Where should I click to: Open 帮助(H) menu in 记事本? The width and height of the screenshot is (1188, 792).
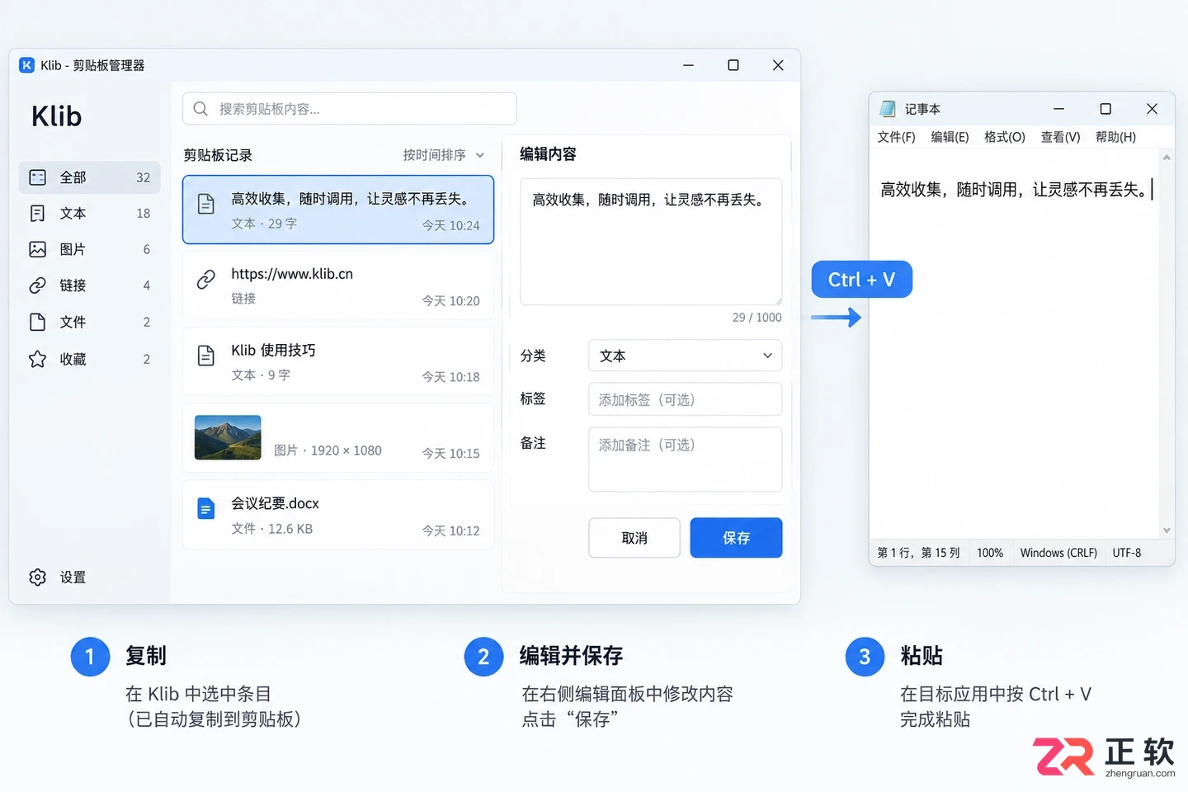click(x=1115, y=137)
